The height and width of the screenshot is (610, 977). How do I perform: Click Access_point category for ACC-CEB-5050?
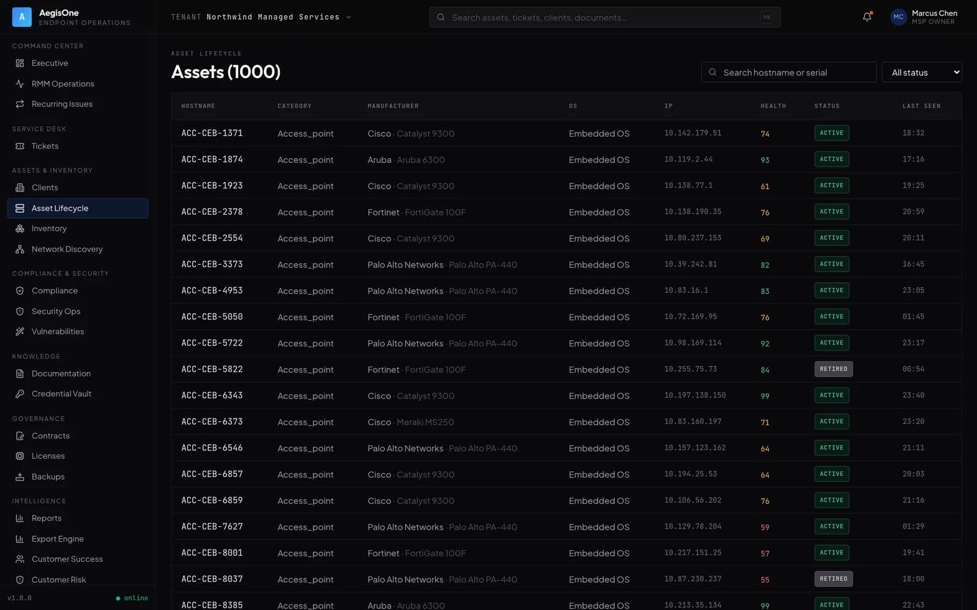[305, 317]
